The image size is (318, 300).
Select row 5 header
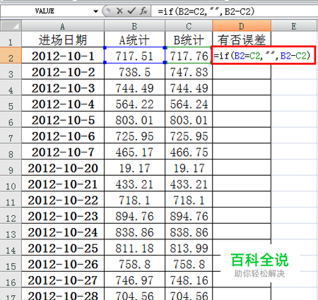pos(11,104)
